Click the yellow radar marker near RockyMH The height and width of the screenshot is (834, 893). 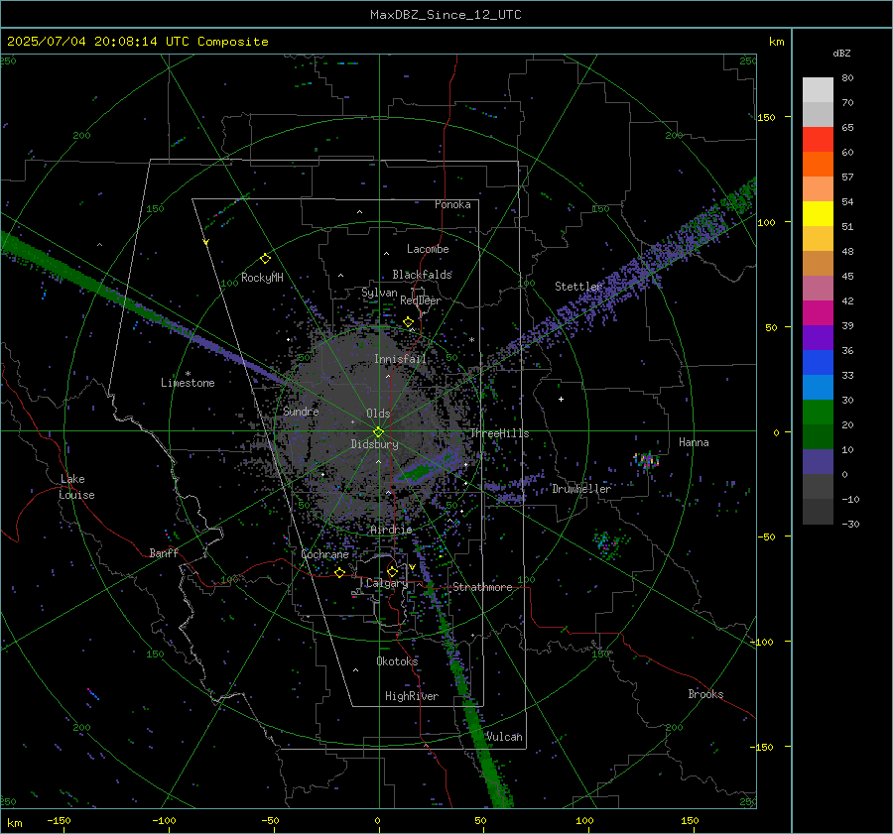(265, 259)
